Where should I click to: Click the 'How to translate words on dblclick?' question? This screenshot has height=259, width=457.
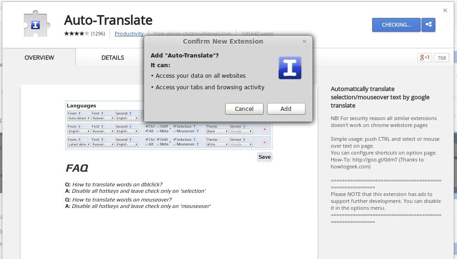coord(117,184)
